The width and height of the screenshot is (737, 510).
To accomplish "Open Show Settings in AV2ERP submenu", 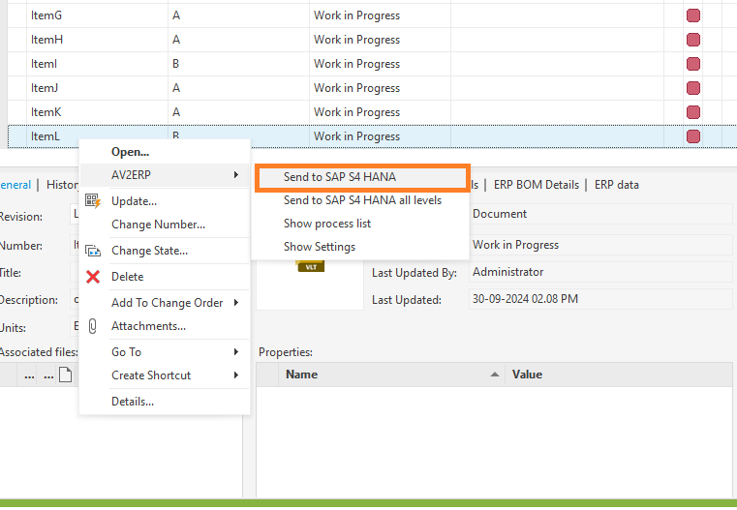I will point(320,247).
